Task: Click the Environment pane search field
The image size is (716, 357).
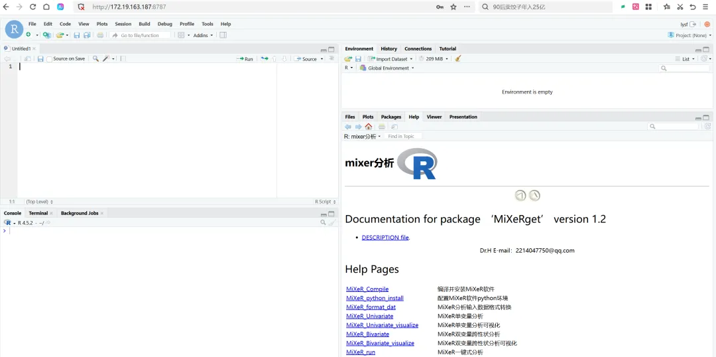Action: coord(684,68)
